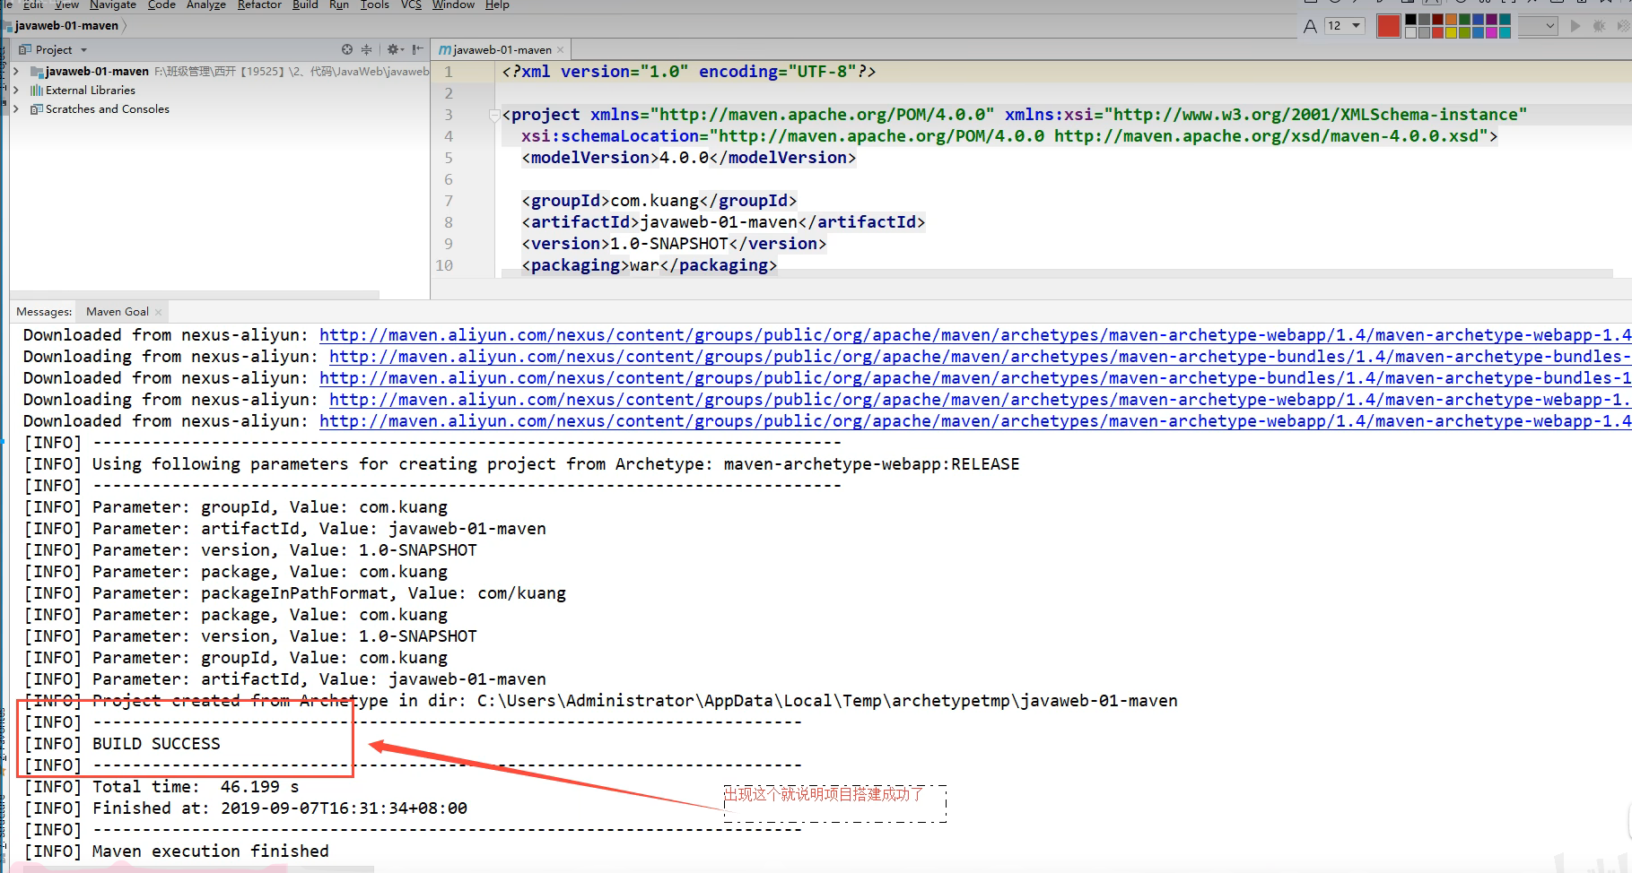Viewport: 1632px width, 873px height.
Task: Pick the magenta color swatch
Action: pos(1491,32)
